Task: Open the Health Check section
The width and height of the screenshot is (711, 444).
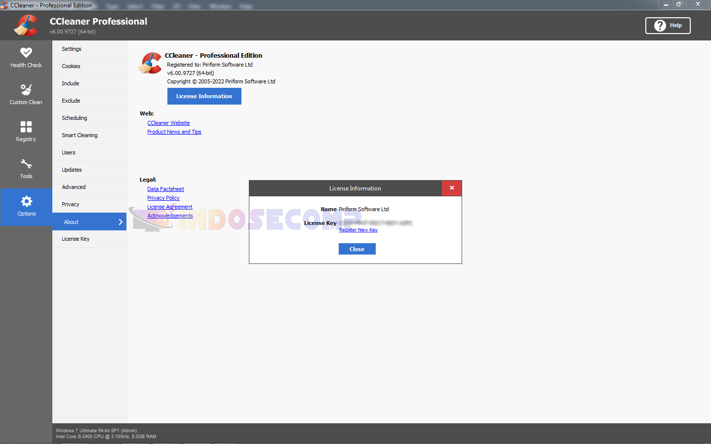Action: (26, 59)
